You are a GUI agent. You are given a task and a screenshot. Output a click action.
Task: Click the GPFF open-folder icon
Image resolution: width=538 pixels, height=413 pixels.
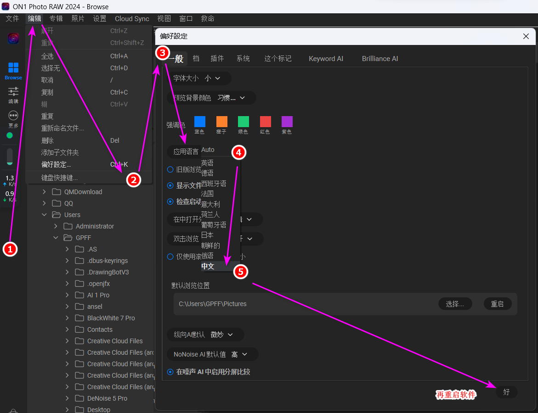[68, 238]
